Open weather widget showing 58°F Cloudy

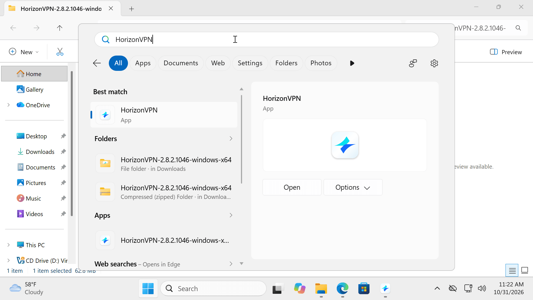pos(27,288)
